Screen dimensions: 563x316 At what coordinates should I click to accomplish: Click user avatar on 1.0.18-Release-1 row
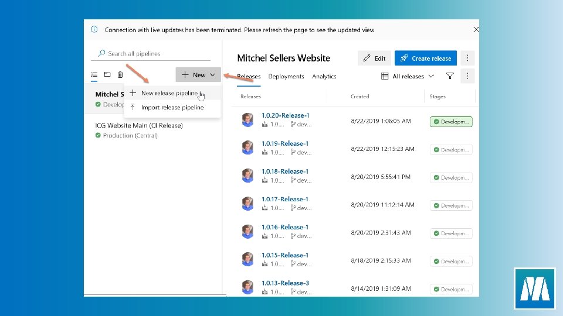coord(247,176)
